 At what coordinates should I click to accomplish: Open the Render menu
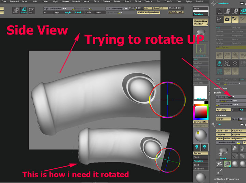[117, 1]
